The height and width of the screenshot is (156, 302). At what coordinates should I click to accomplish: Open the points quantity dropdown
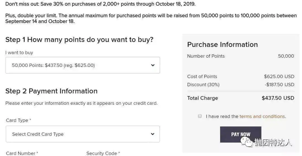82,65
